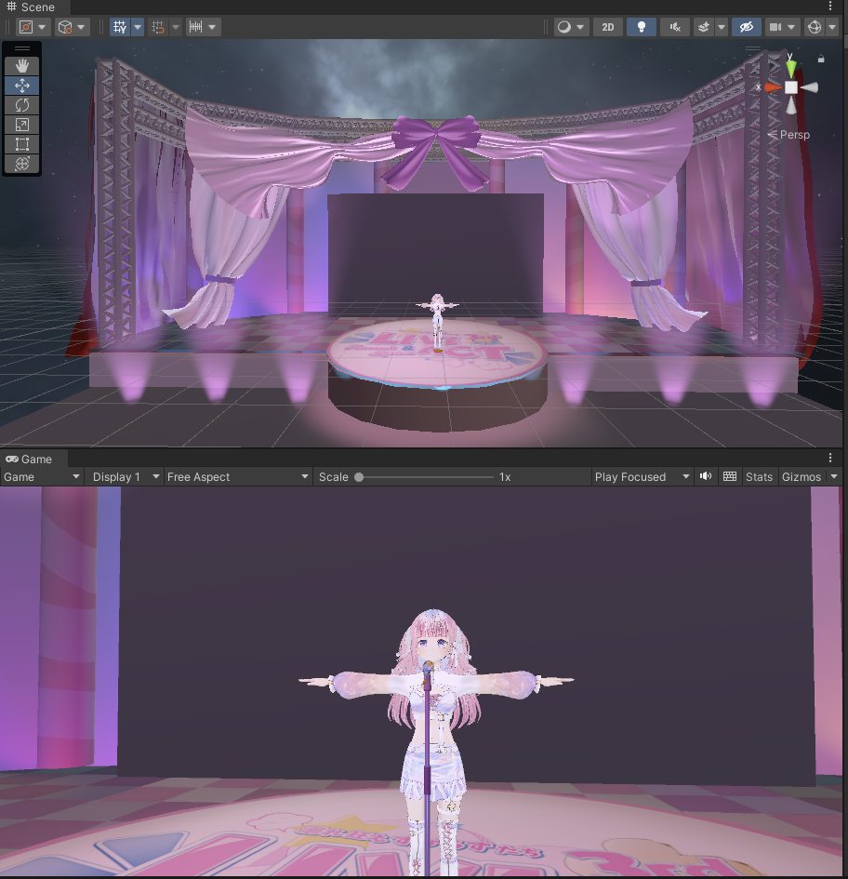The width and height of the screenshot is (848, 879).
Task: Select the Hand (view) tool
Action: tap(22, 66)
